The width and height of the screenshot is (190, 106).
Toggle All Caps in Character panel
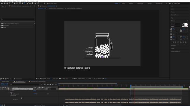coord(178,42)
